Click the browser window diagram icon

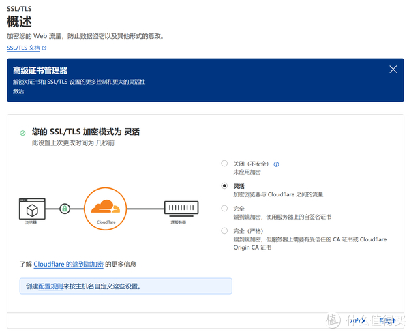coord(32,209)
